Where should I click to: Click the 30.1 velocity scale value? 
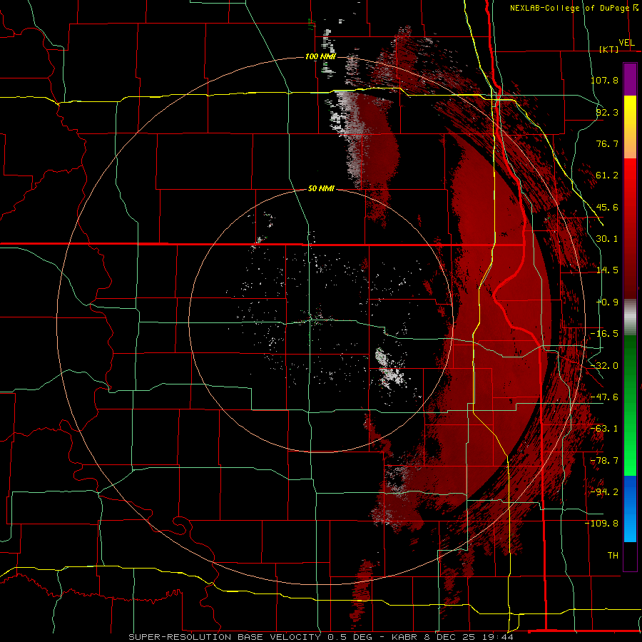click(607, 239)
